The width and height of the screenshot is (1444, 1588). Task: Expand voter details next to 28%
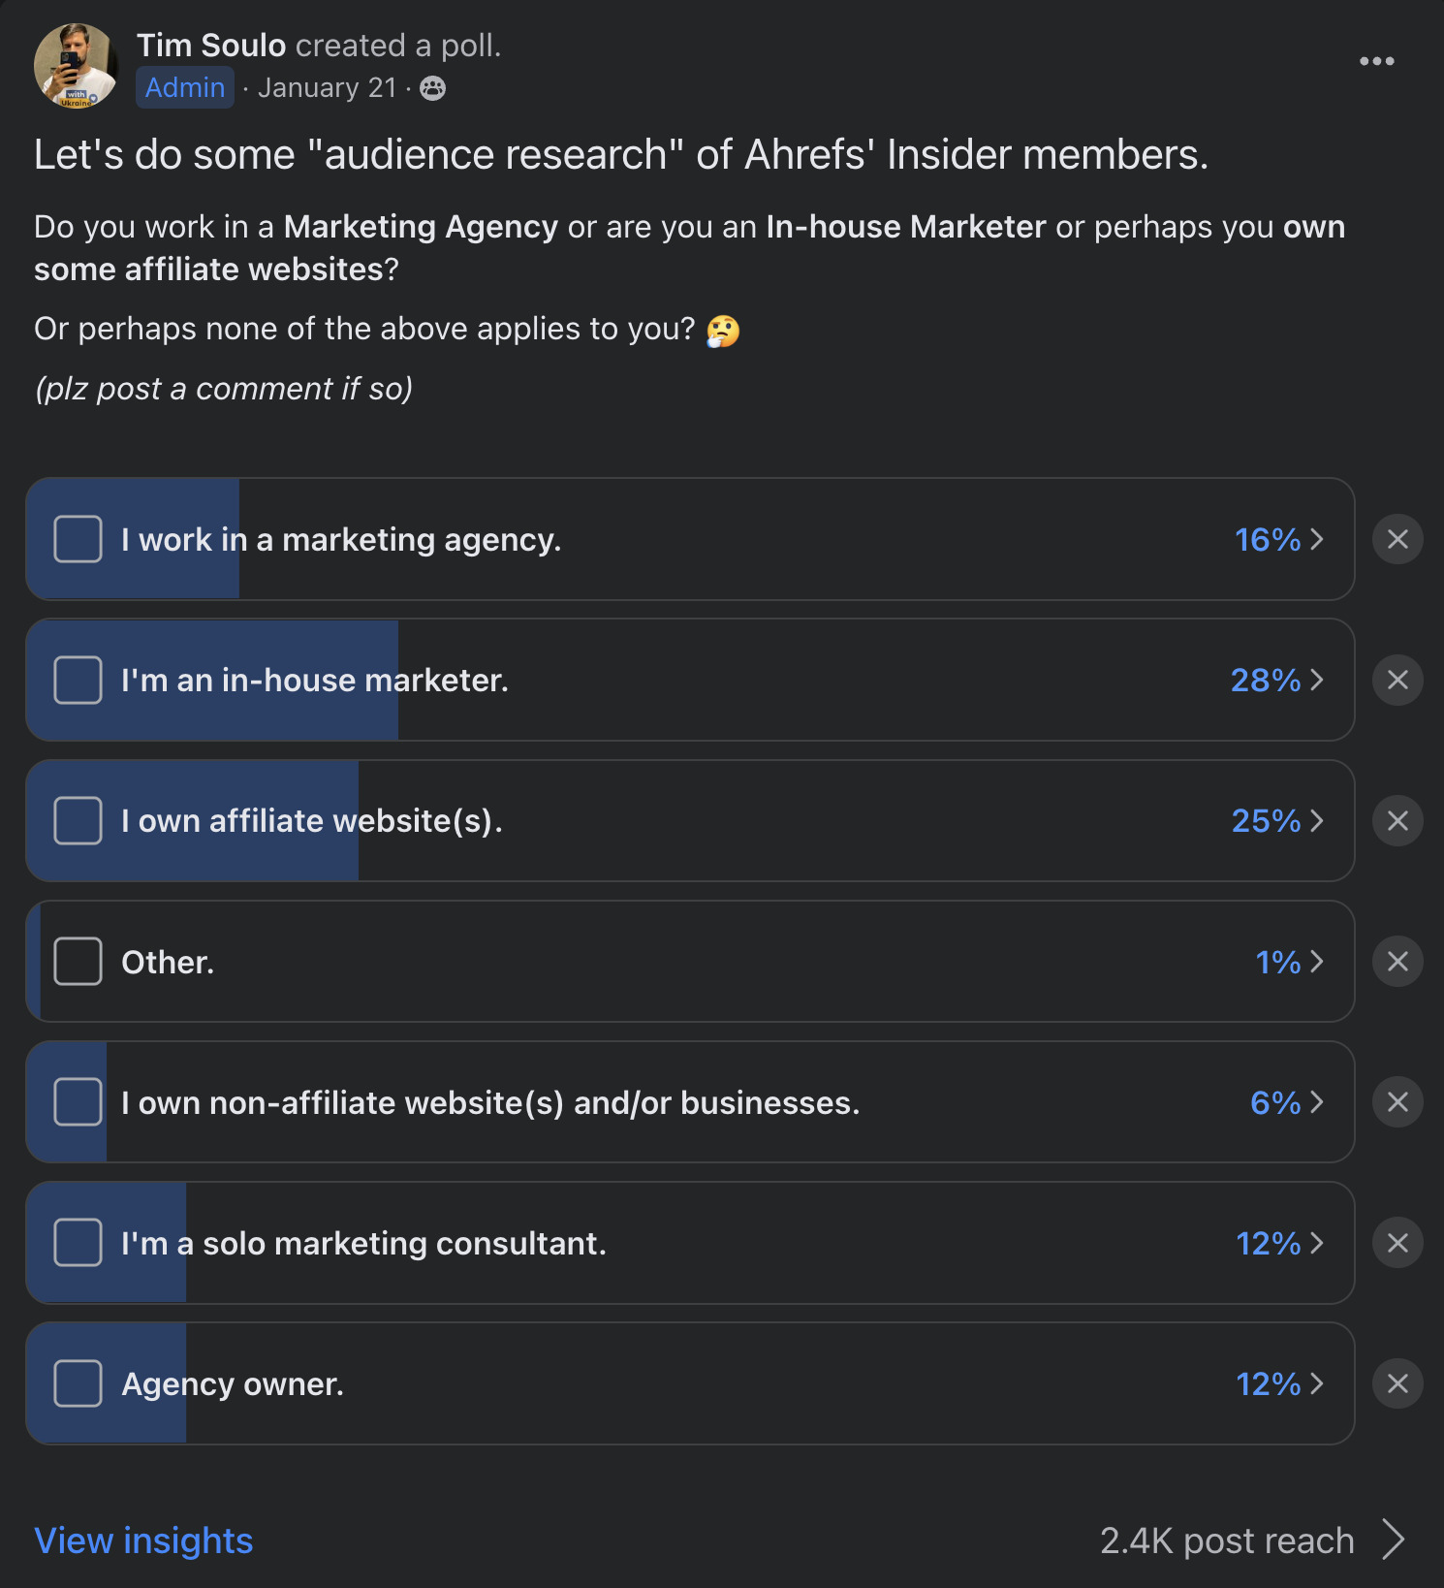pos(1316,680)
